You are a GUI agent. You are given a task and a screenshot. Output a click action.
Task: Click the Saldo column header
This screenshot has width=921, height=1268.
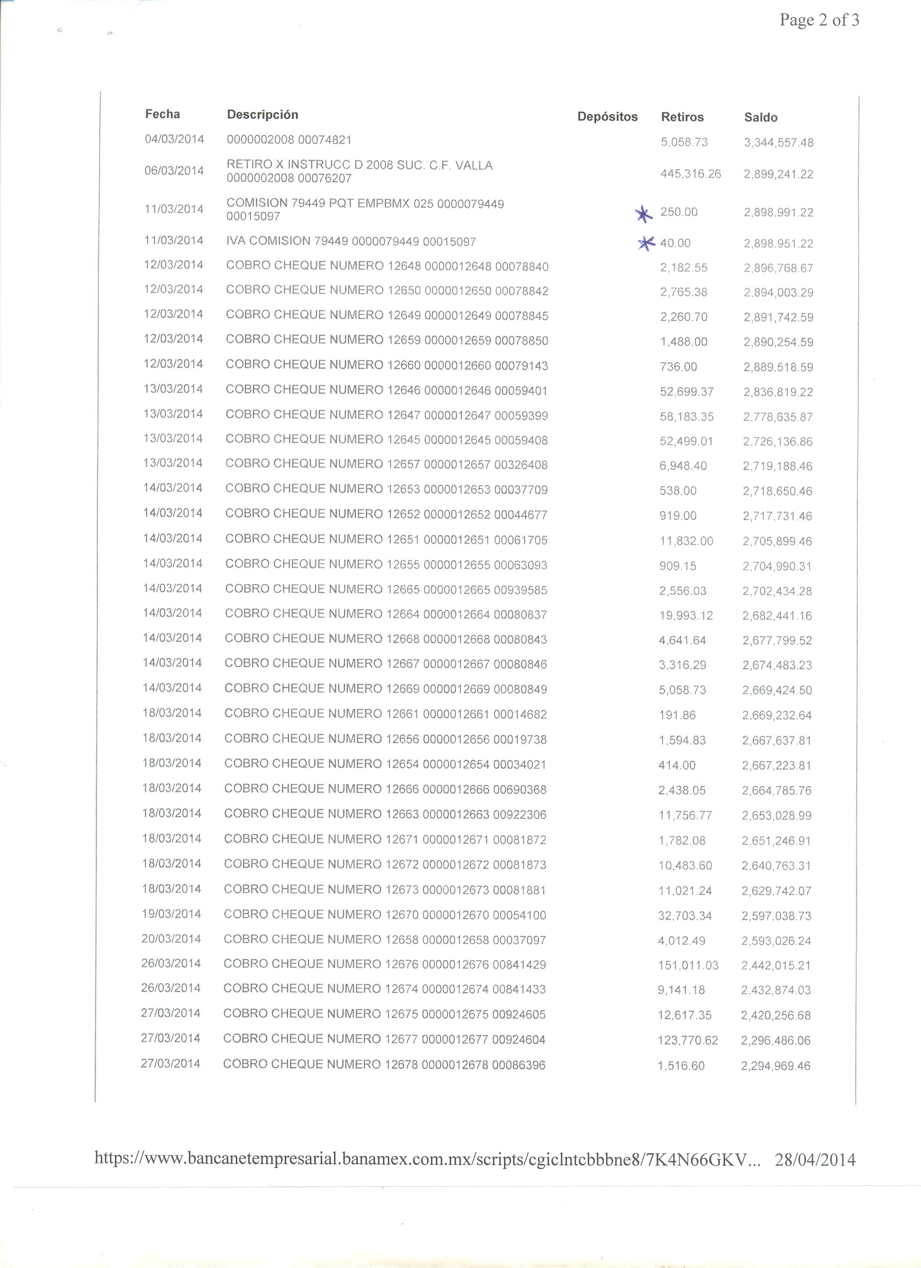pos(761,117)
